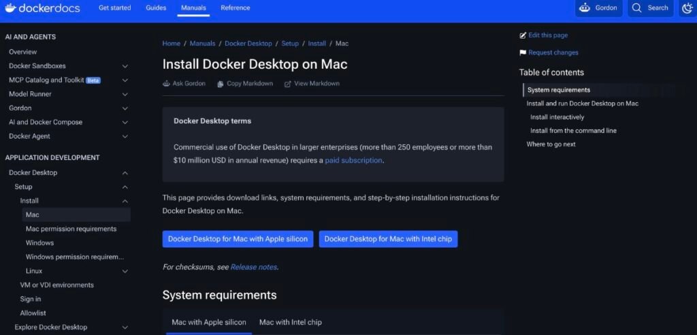
Task: Open Gordon AI assistant robot icon
Action: 584,7
